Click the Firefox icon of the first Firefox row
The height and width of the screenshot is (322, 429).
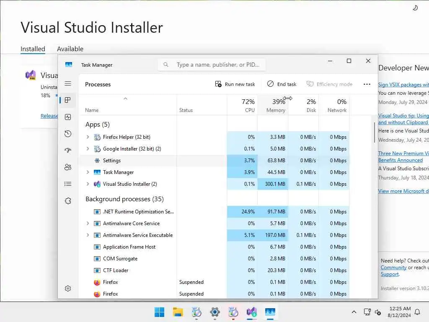pos(97,282)
